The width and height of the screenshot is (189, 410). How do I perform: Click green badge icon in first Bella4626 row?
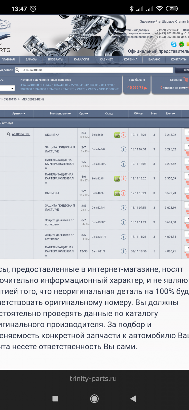[x=117, y=135]
